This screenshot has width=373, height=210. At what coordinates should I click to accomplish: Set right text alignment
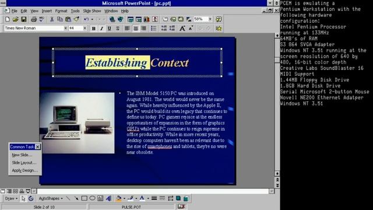coord(143,29)
